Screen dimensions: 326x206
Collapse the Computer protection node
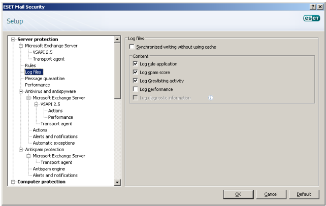click(13, 182)
